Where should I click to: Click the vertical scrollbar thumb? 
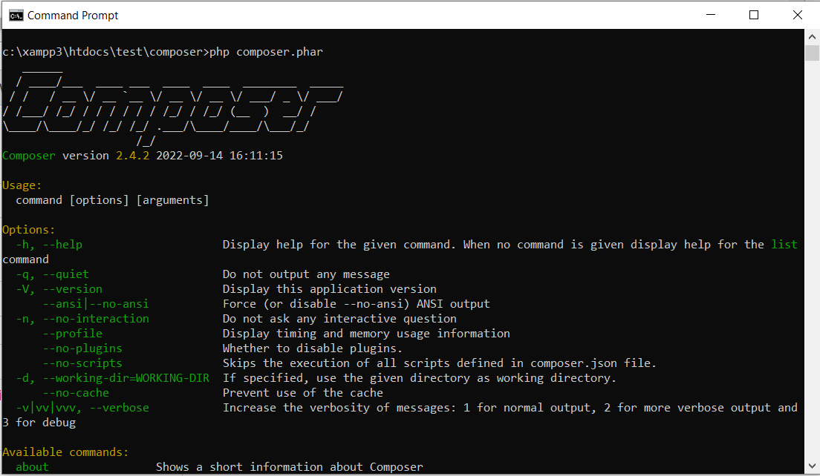[x=812, y=53]
